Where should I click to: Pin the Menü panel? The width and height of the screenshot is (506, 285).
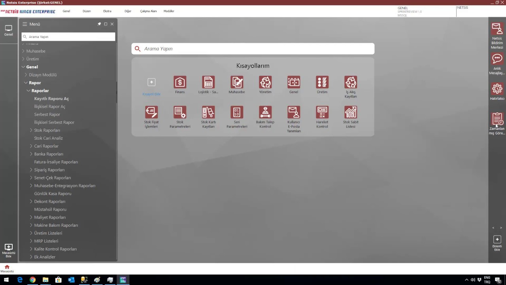[99, 24]
